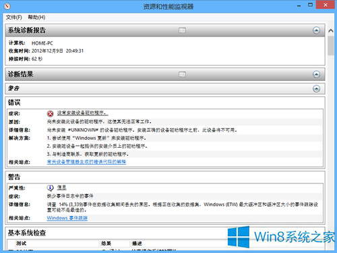The height and width of the screenshot is (253, 337).
Task: Select the computer name HOME-PC
Action: (x=42, y=43)
